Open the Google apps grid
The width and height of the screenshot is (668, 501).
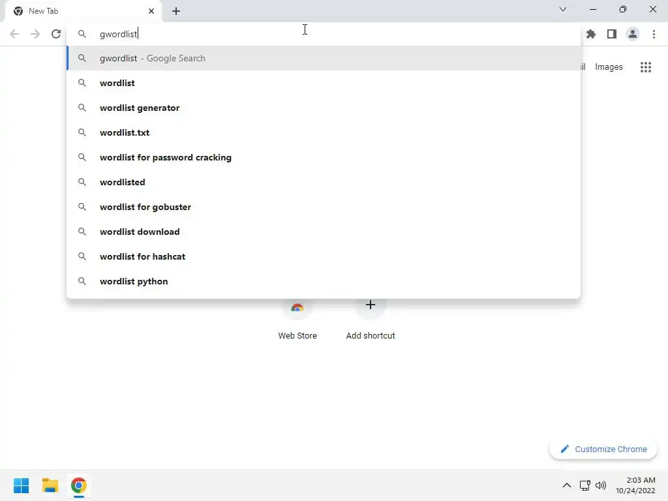pyautogui.click(x=646, y=67)
